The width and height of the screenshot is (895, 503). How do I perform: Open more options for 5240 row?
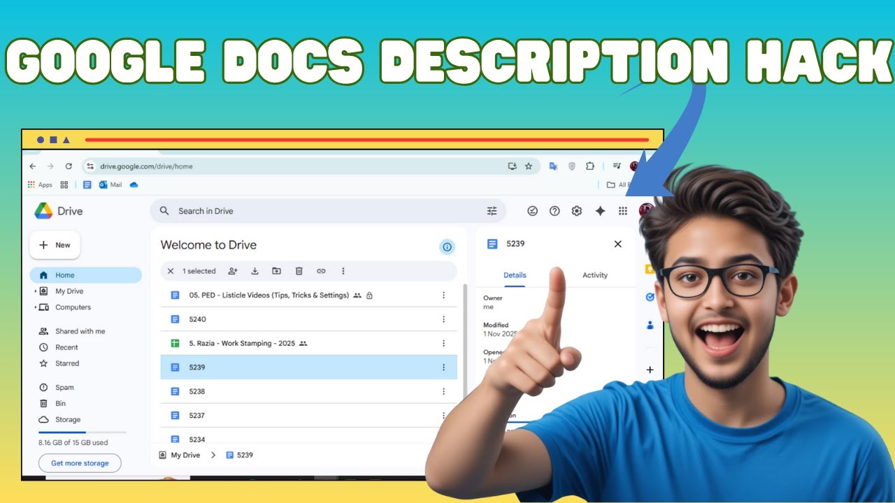(x=443, y=319)
